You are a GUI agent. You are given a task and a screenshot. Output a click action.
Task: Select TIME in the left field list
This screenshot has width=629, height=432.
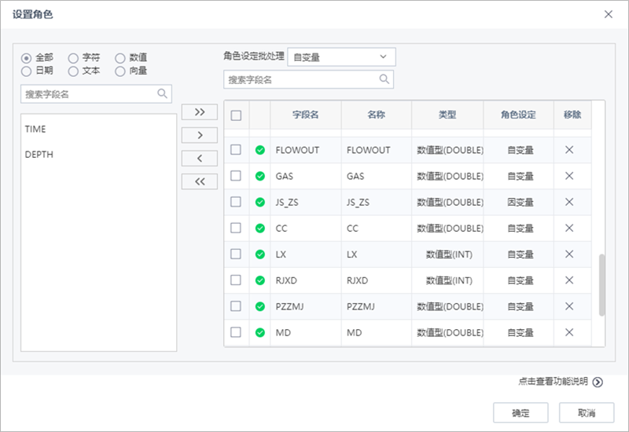(x=35, y=129)
